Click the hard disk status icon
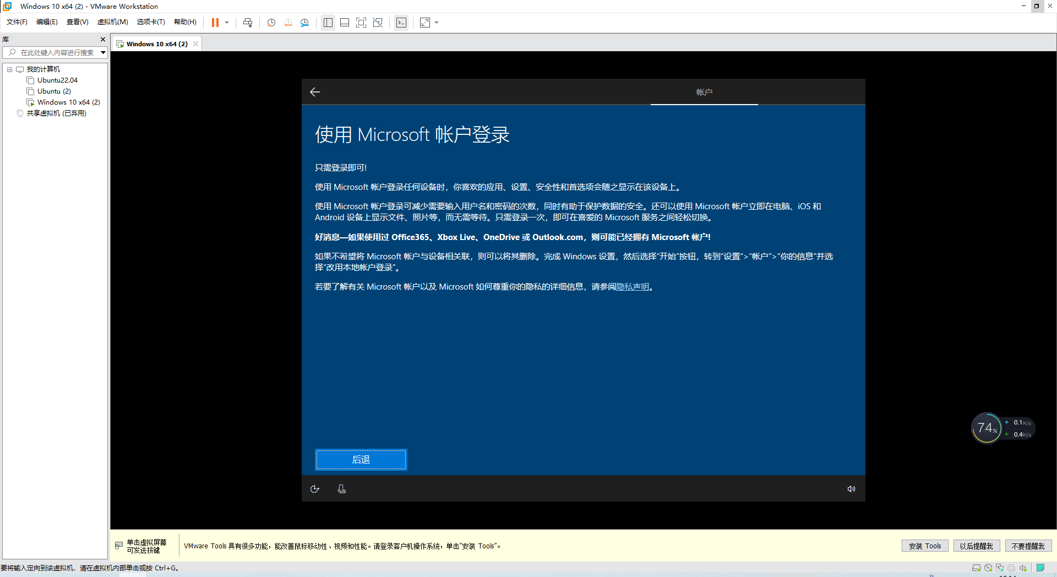Viewport: 1057px width, 577px height. point(977,568)
